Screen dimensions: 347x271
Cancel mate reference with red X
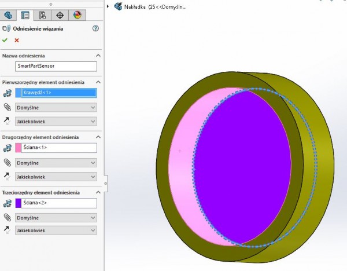pyautogui.click(x=17, y=40)
